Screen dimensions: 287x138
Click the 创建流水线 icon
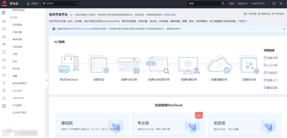point(249,64)
